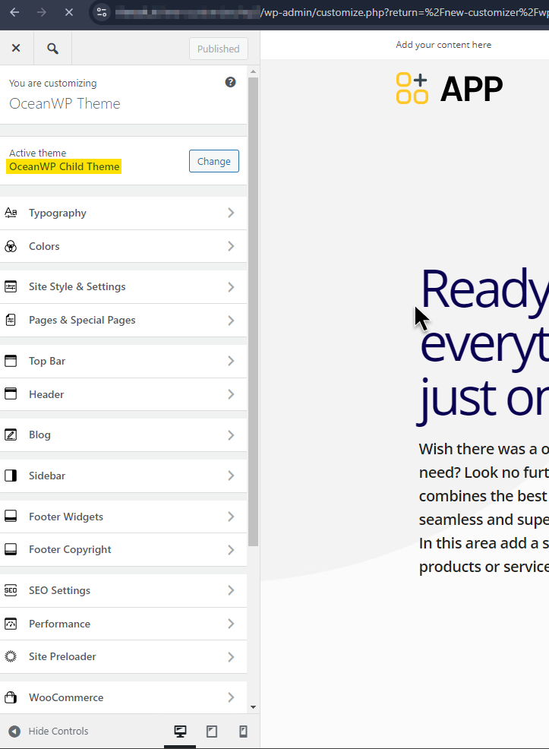
Task: Open the Footer Copyright label
Action: click(70, 550)
